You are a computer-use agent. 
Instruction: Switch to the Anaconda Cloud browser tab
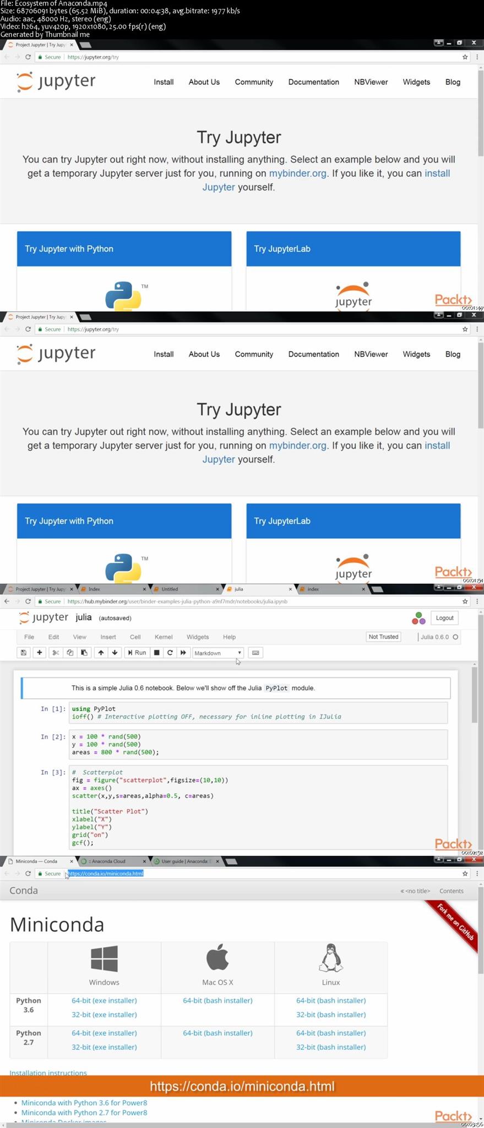[x=113, y=861]
